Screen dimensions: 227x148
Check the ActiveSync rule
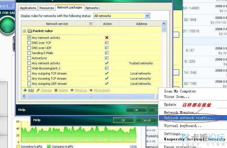pos(29,58)
